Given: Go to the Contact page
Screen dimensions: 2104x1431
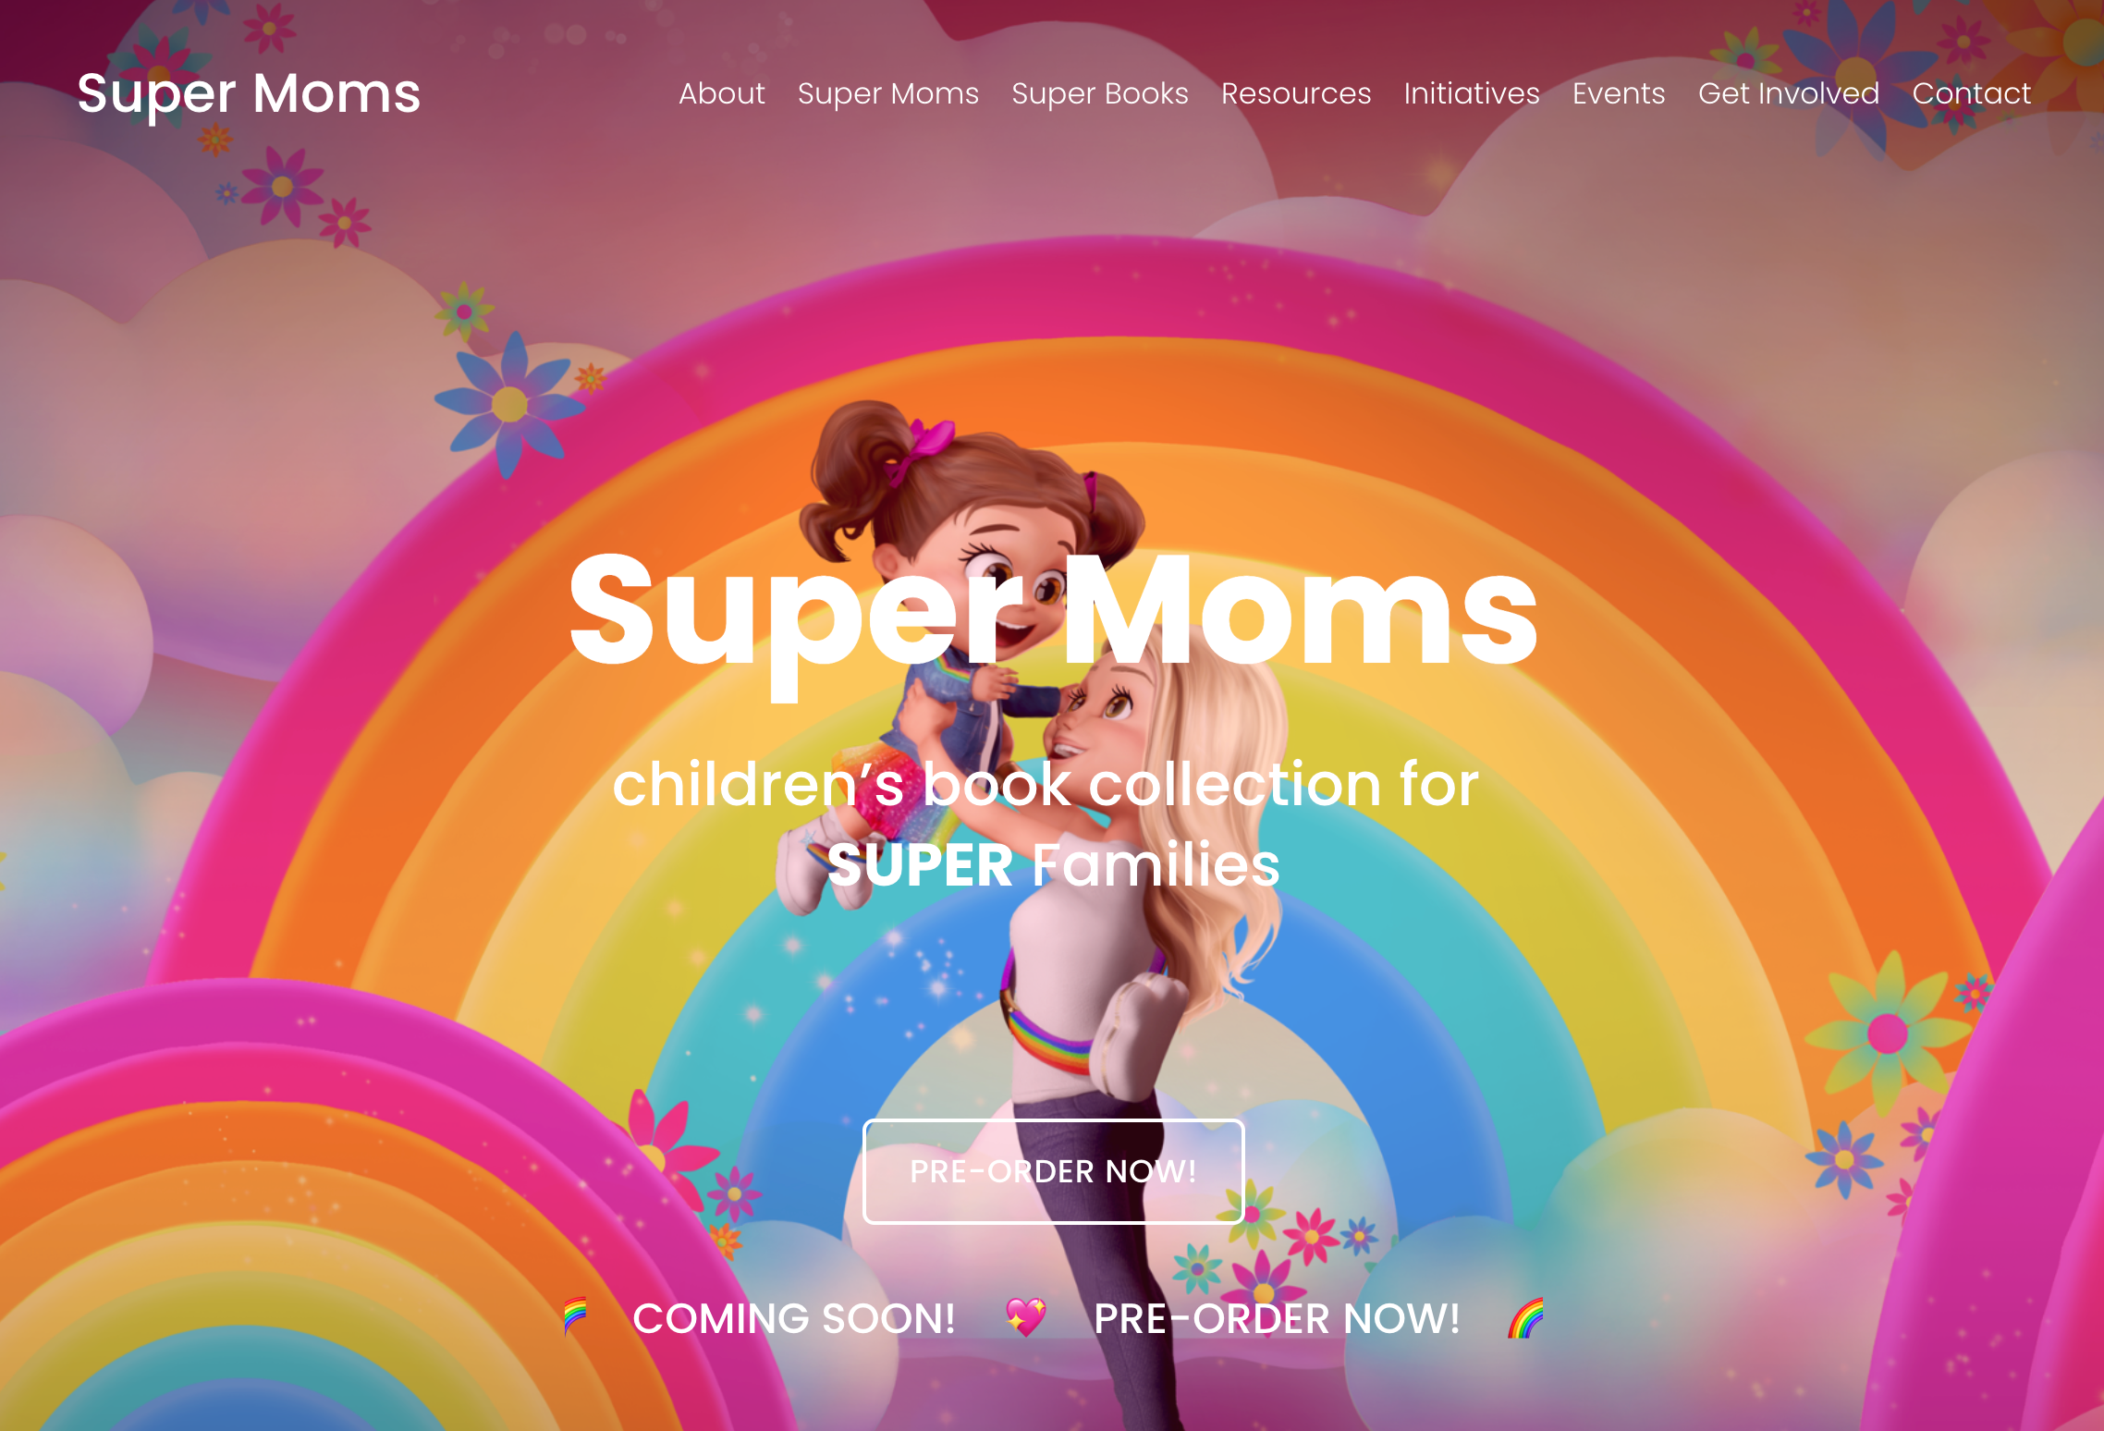Looking at the screenshot, I should click(1972, 93).
